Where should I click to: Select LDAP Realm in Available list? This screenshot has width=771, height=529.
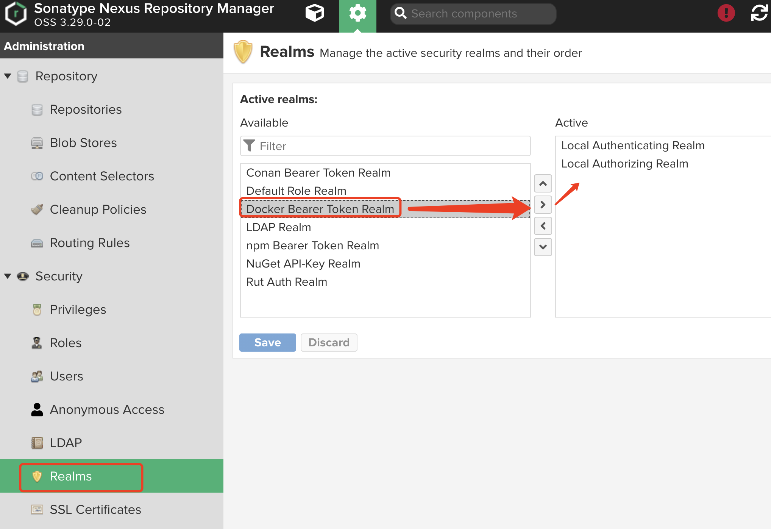[x=385, y=227]
